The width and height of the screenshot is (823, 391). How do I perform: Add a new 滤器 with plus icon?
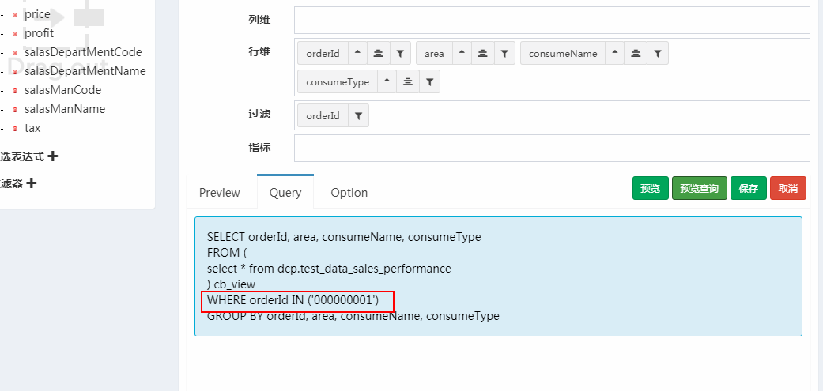tap(32, 183)
